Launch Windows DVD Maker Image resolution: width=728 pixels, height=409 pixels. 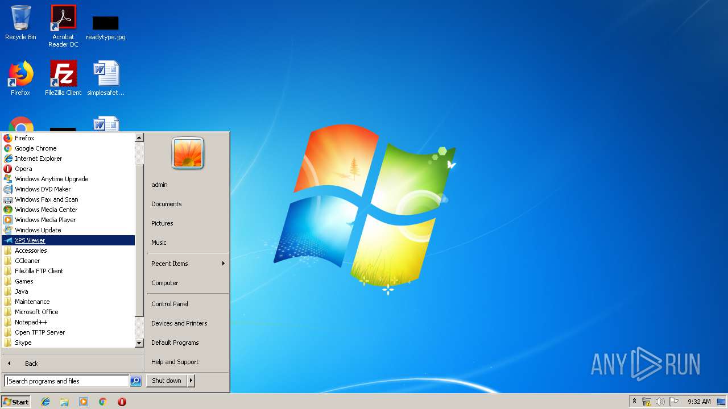click(x=68, y=189)
